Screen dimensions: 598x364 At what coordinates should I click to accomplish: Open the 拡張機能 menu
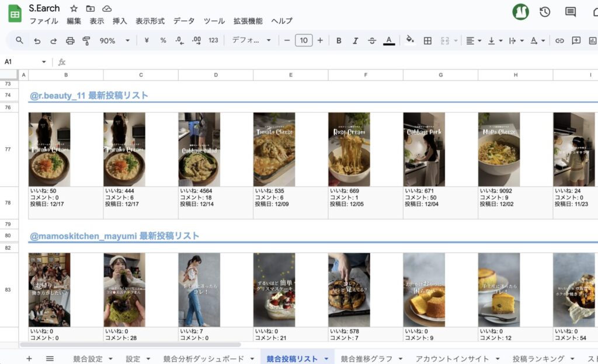pyautogui.click(x=248, y=21)
